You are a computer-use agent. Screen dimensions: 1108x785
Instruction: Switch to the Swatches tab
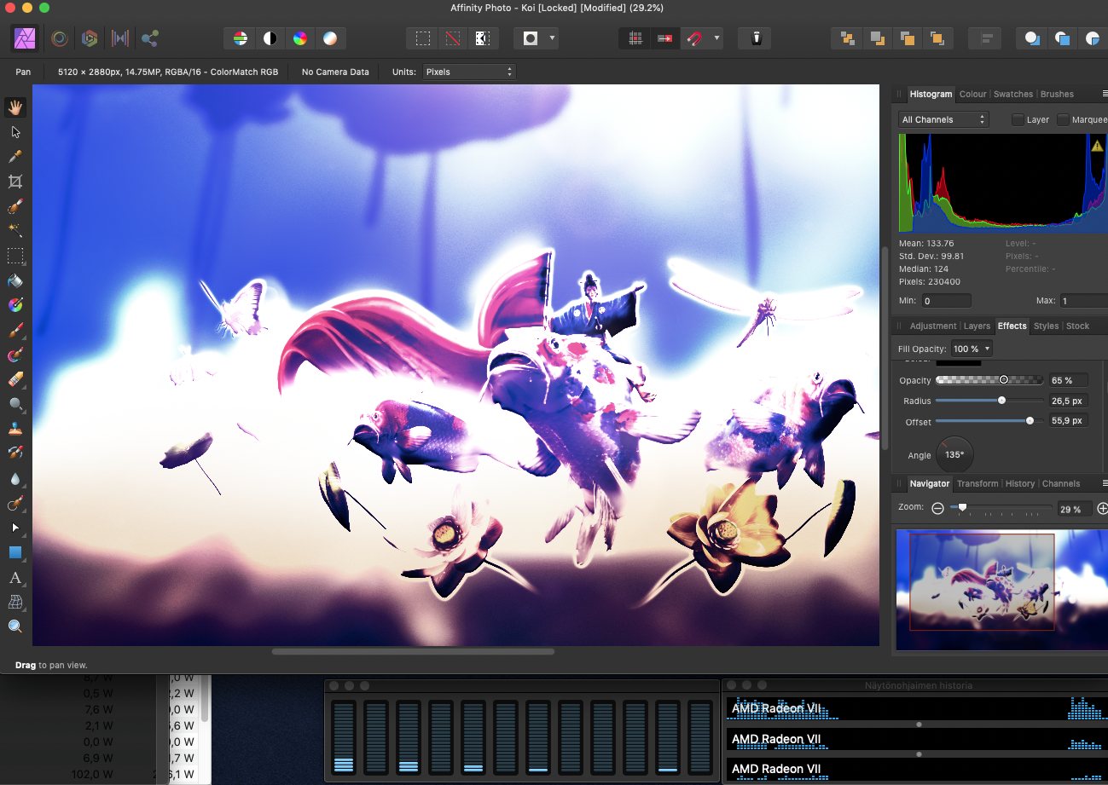click(1013, 94)
